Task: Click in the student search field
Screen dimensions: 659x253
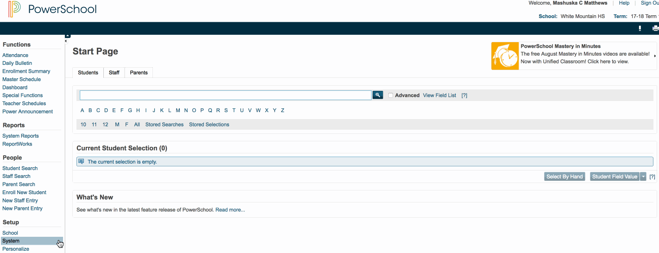Action: coord(226,95)
